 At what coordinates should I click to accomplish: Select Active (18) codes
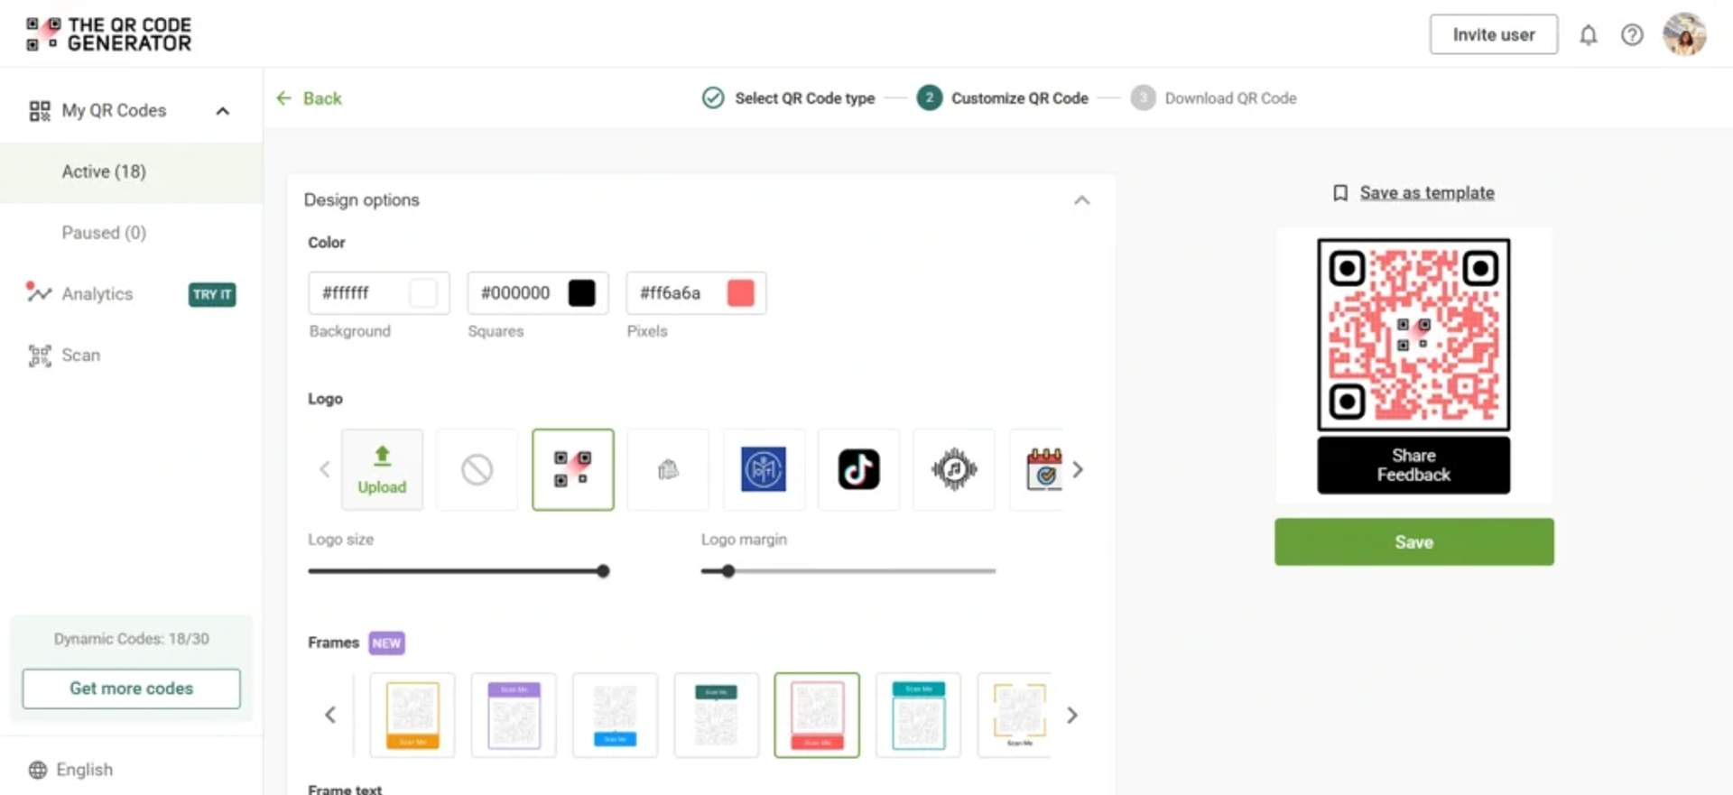pos(104,171)
